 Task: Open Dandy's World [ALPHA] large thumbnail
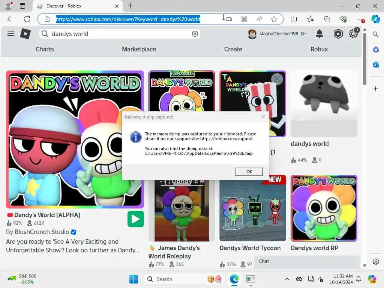[75, 139]
